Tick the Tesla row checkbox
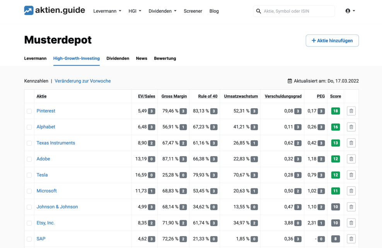This screenshot has width=382, height=248. point(29,175)
